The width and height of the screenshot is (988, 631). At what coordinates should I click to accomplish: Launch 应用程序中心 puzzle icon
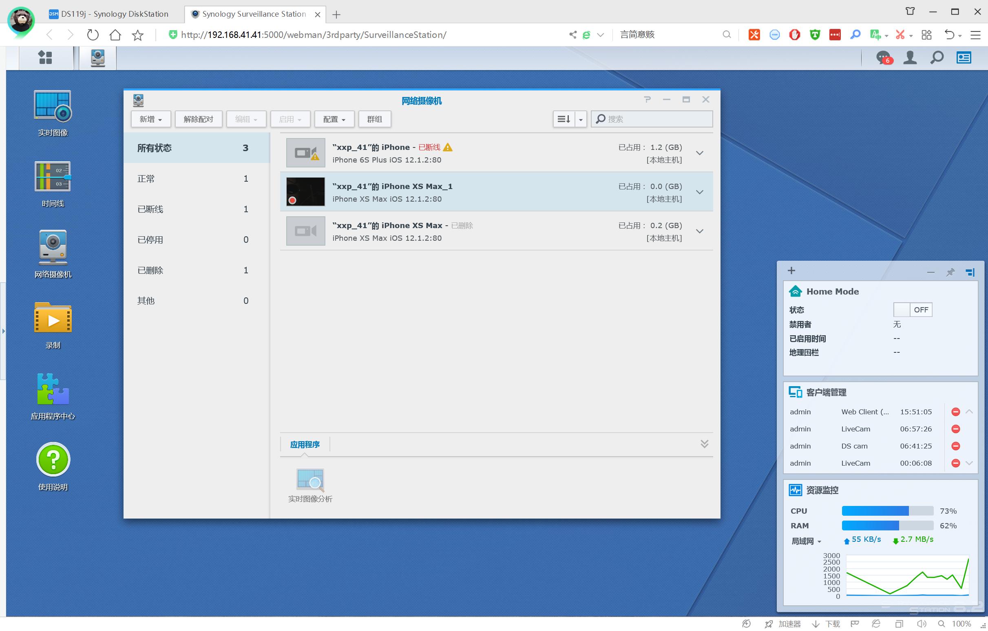click(x=53, y=389)
